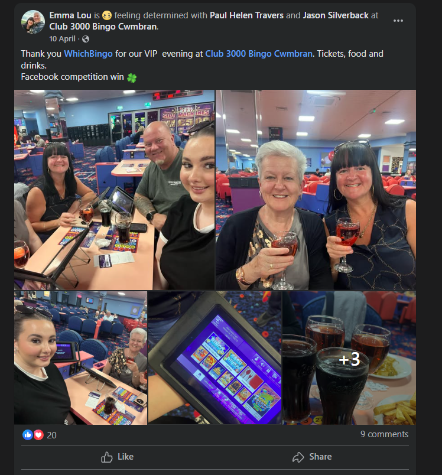The image size is (442, 475).
Task: Open Emma Lou's profile name link
Action: coord(70,15)
